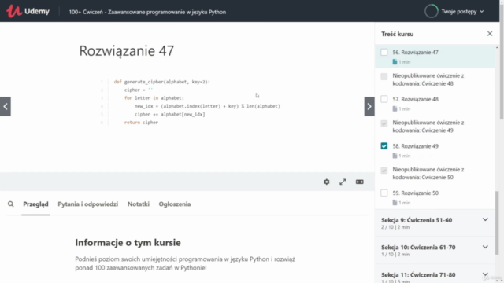Click the document icon under 56. Rozwiązanie 47

pos(395,62)
